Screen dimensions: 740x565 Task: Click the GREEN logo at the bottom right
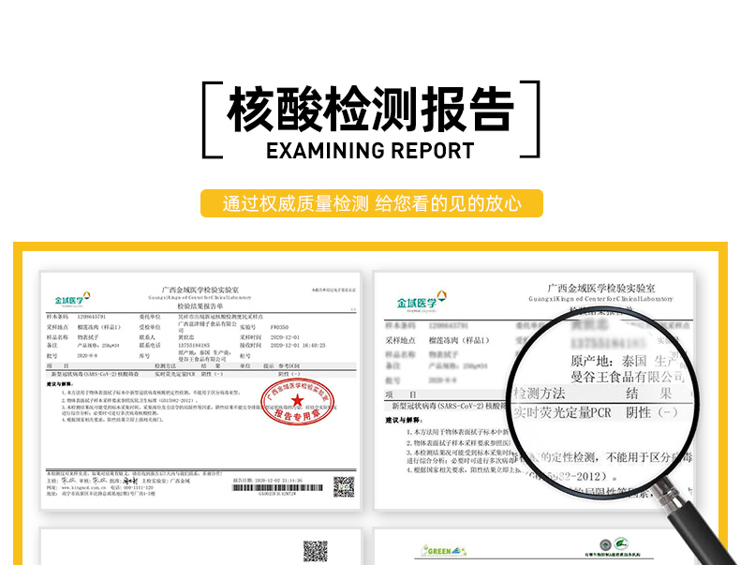click(442, 551)
